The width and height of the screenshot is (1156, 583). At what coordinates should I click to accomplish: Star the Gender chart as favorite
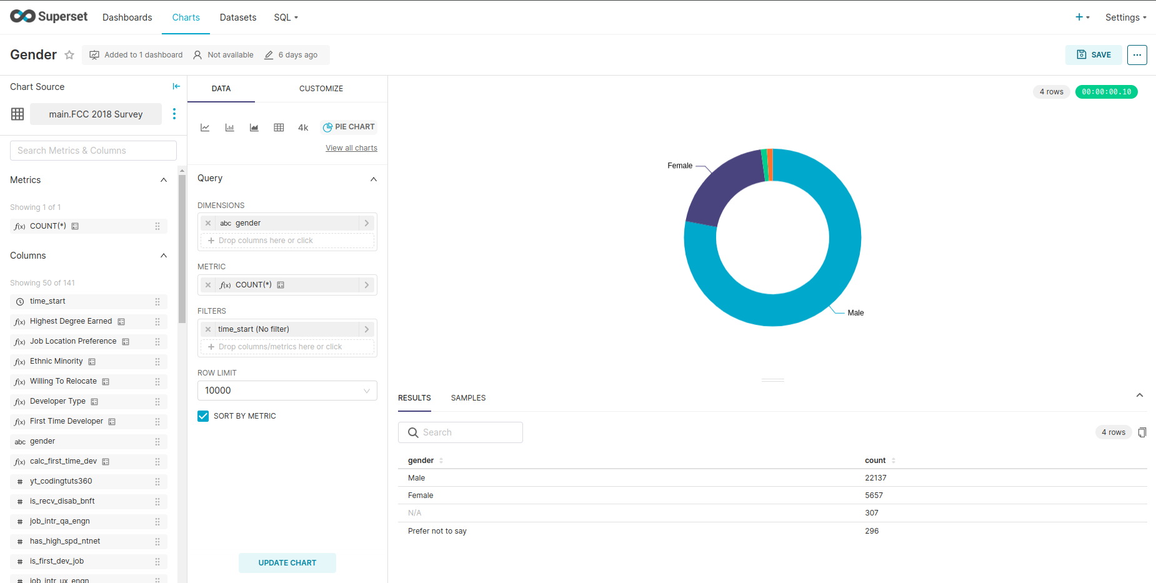[69, 55]
